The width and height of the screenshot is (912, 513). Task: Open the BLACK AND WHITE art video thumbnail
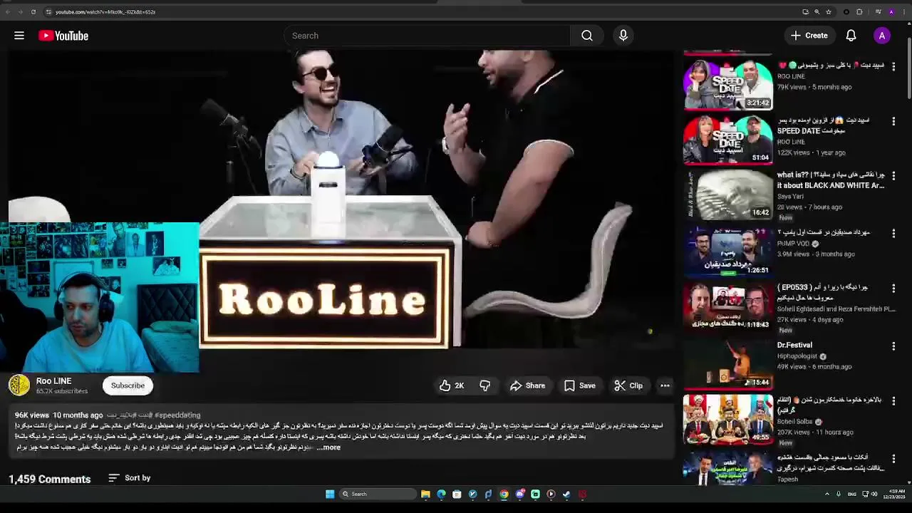[728, 195]
